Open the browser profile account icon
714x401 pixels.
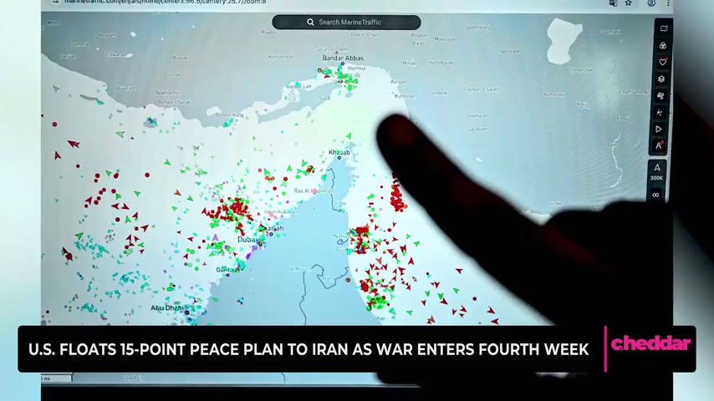point(651,3)
